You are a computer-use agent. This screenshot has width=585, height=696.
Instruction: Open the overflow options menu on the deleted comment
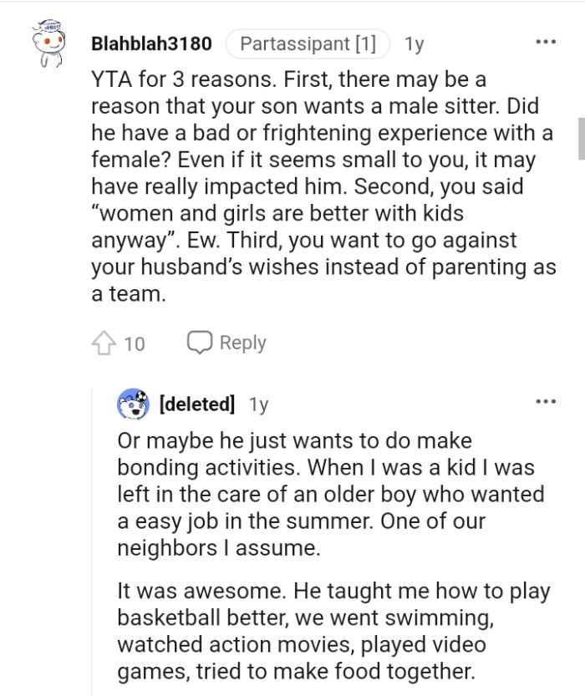546,400
